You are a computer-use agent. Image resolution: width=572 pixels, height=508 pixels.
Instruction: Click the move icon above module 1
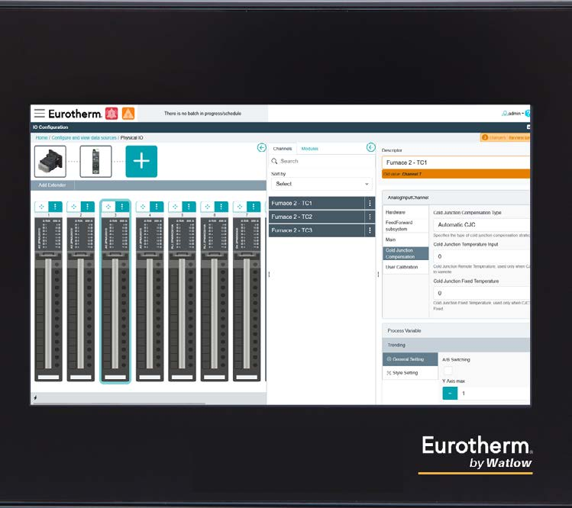pos(41,207)
